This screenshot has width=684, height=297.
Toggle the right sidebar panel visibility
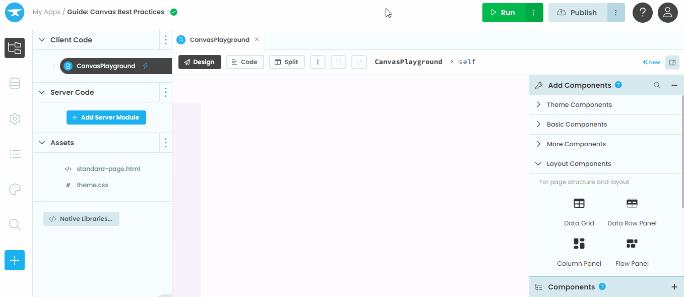[671, 62]
